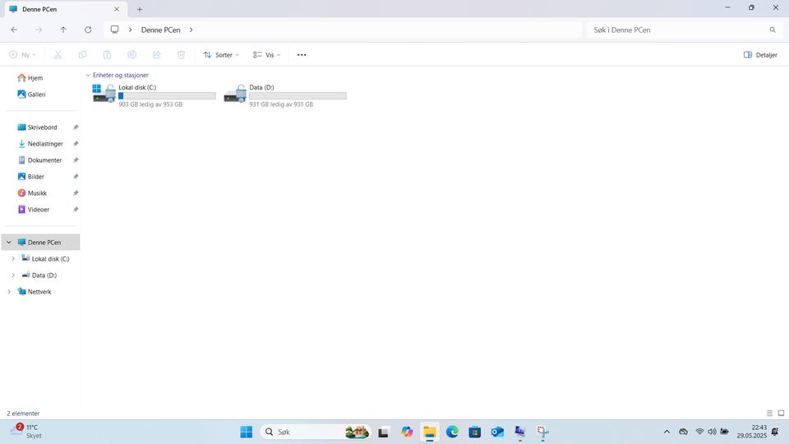
Task: Open the Sorter dropdown menu
Action: (x=221, y=55)
